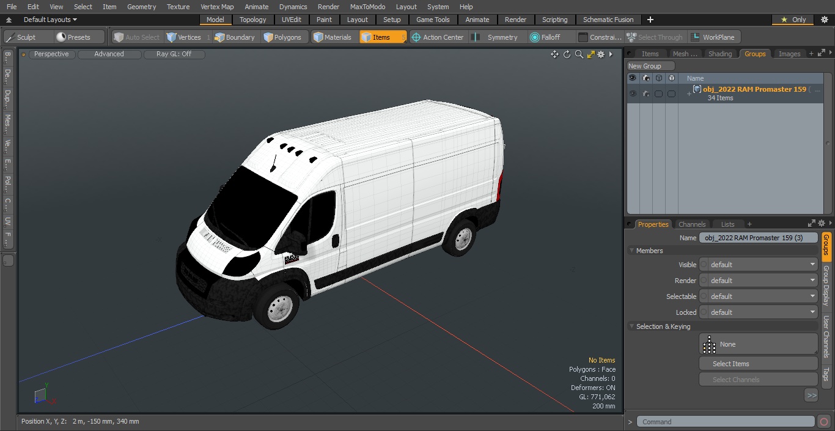Click the visibility eye column header
The image size is (835, 431).
pyautogui.click(x=633, y=78)
